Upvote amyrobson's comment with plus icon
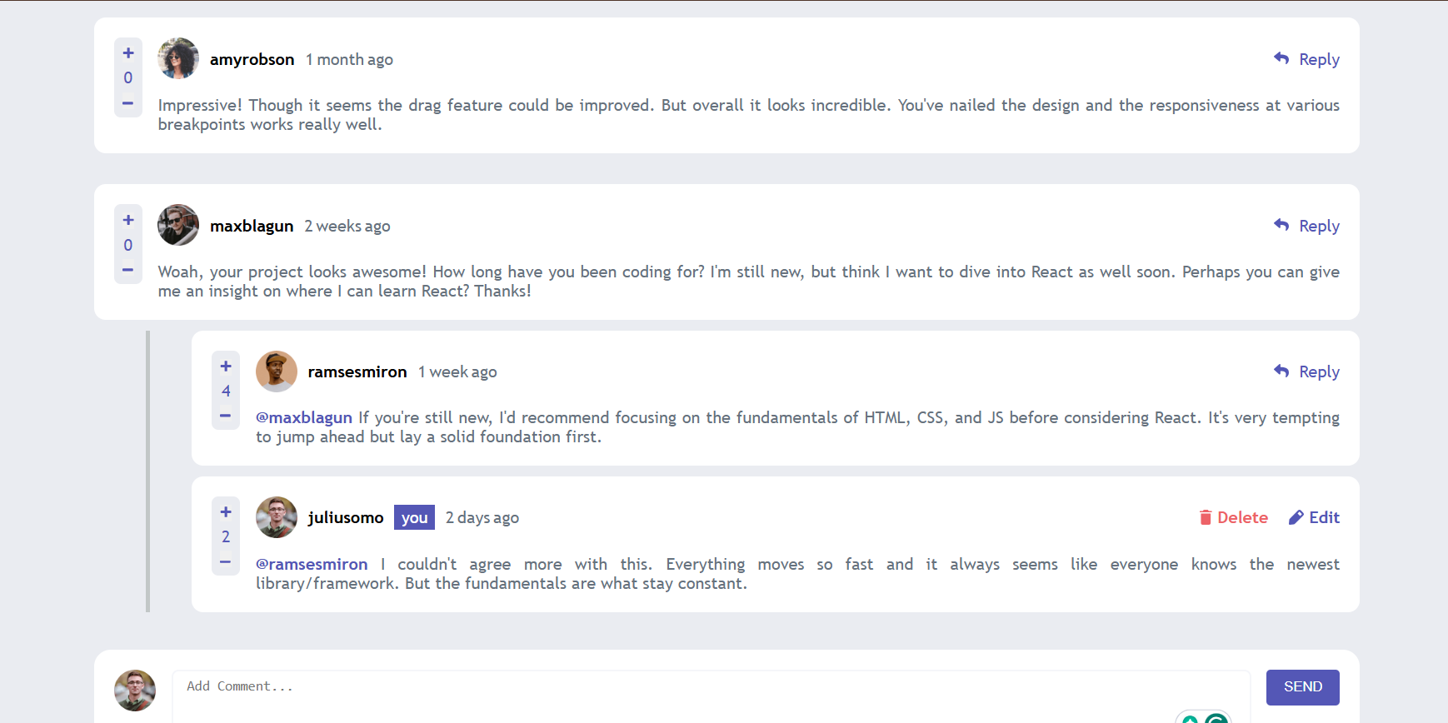 (128, 53)
